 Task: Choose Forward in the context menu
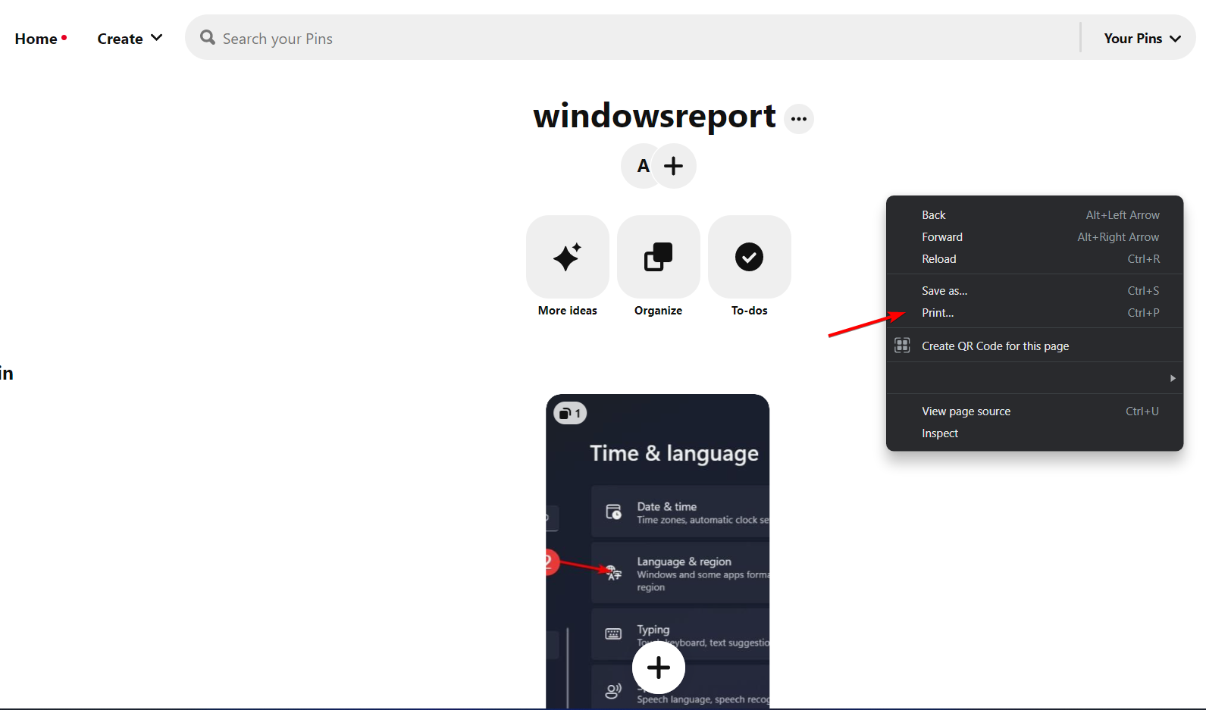click(1035, 237)
